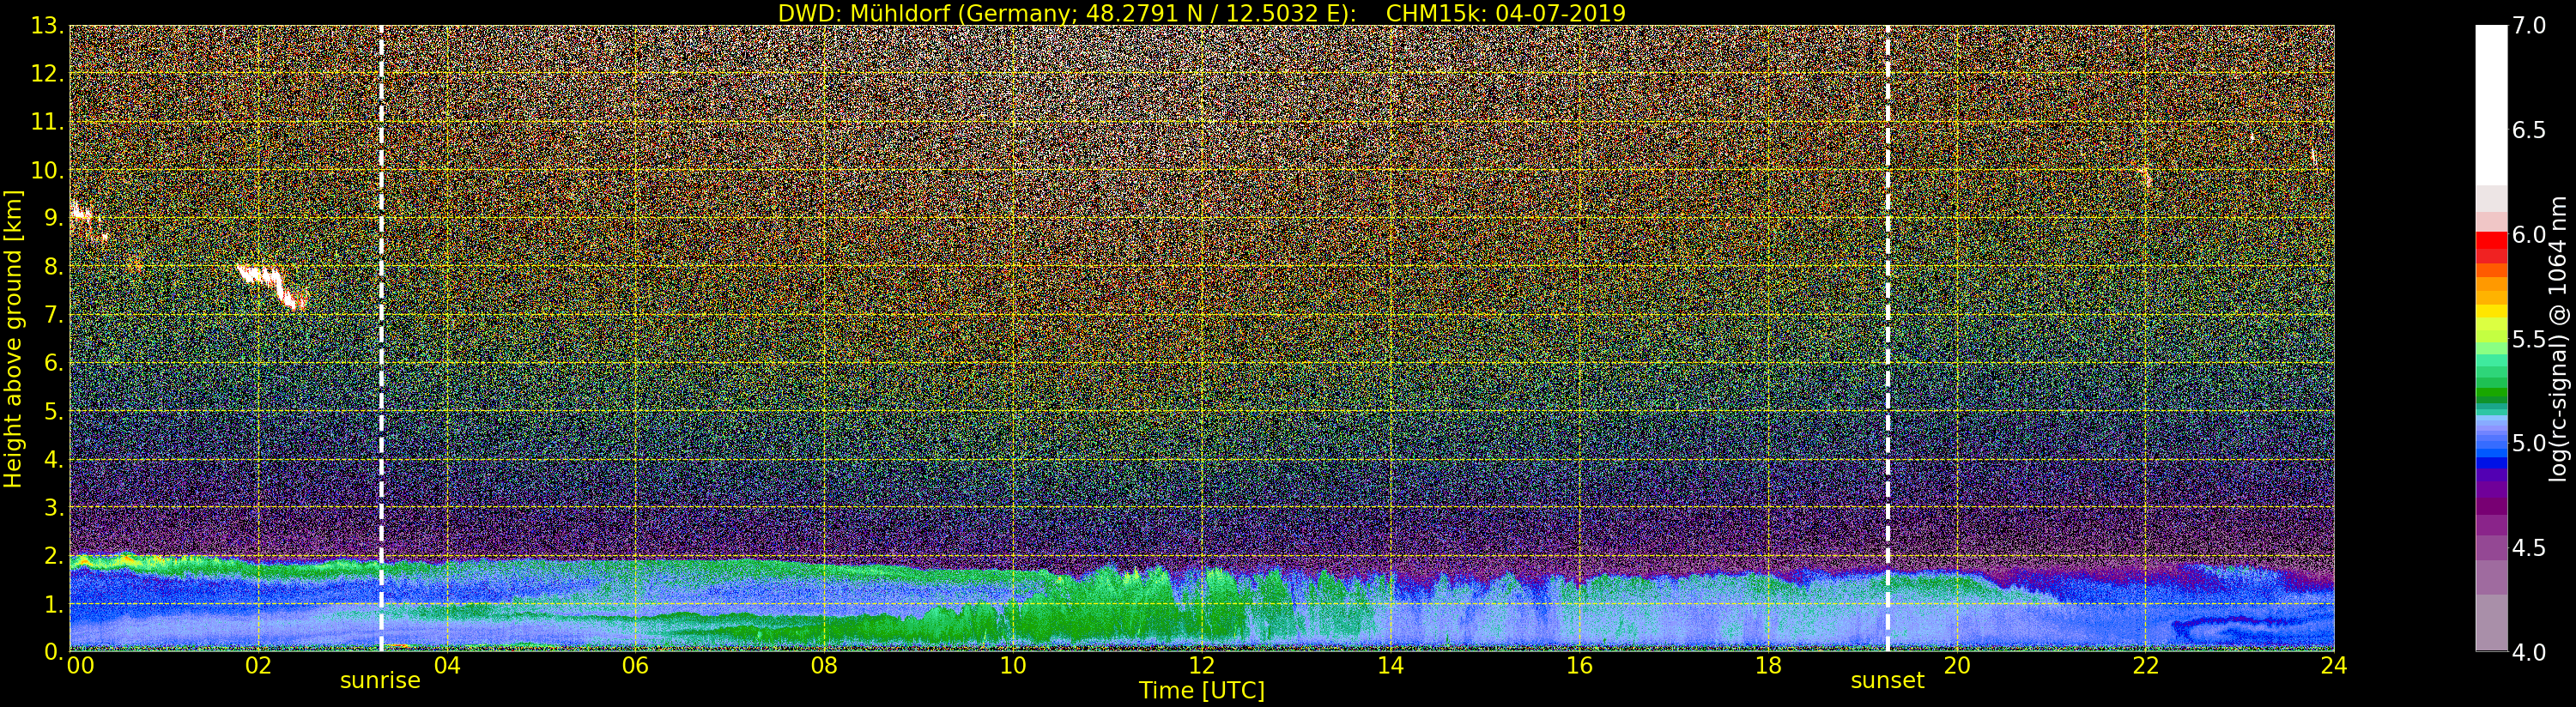Click the white cloud streak near 02 UTC
Image resolution: width=2576 pixels, height=707 pixels.
[x=273, y=286]
